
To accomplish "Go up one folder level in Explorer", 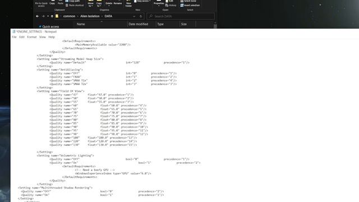I will [x=52, y=16].
